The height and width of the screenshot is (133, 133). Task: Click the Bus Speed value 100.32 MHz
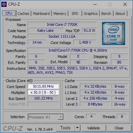[x=43, y=98]
